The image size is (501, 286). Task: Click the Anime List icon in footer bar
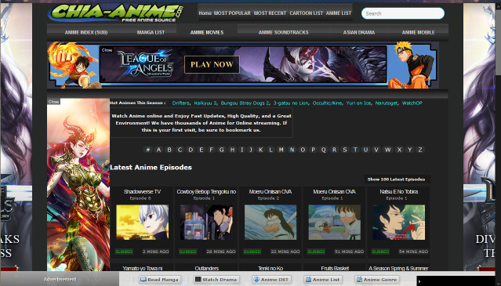(308, 280)
